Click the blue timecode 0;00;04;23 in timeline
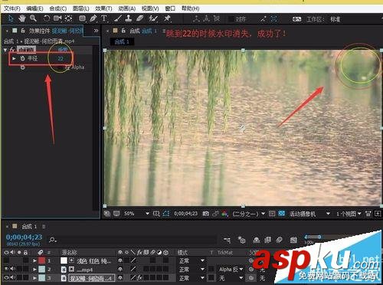 tap(25, 237)
